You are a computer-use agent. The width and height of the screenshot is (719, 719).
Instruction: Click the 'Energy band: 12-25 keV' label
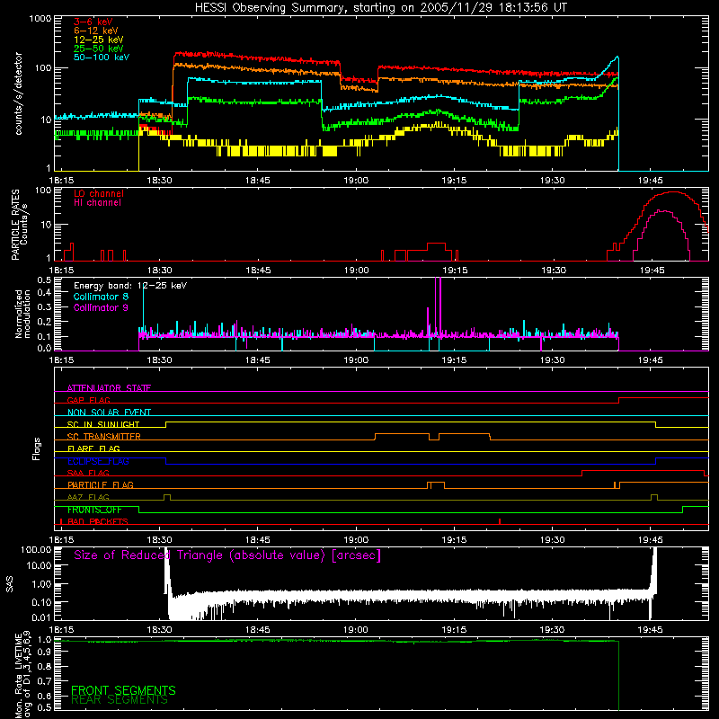130,286
